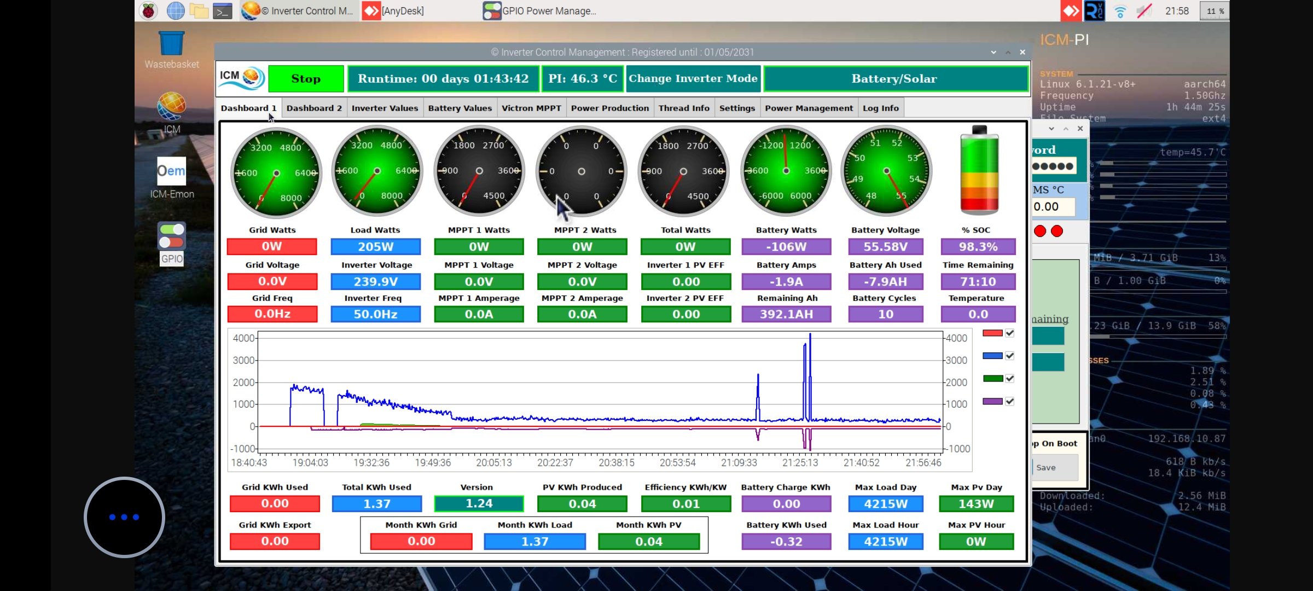Collapse the Inverter Control Management window chevron
1313x591 pixels.
click(x=994, y=52)
